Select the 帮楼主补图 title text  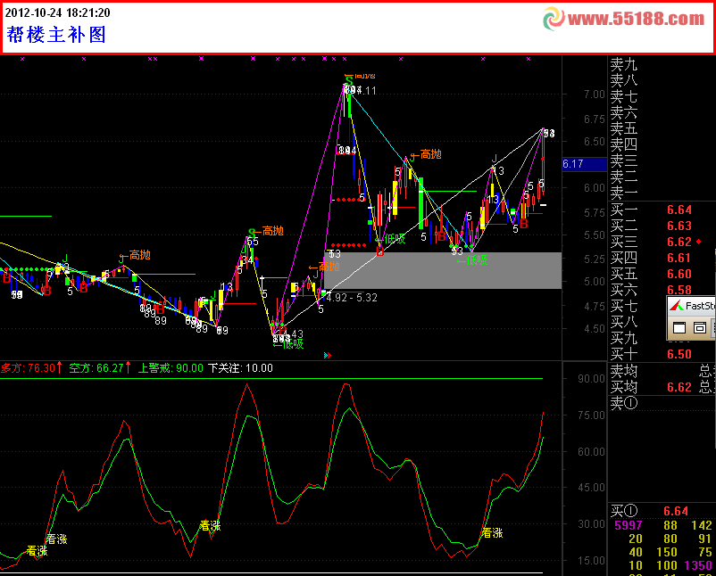(x=56, y=35)
